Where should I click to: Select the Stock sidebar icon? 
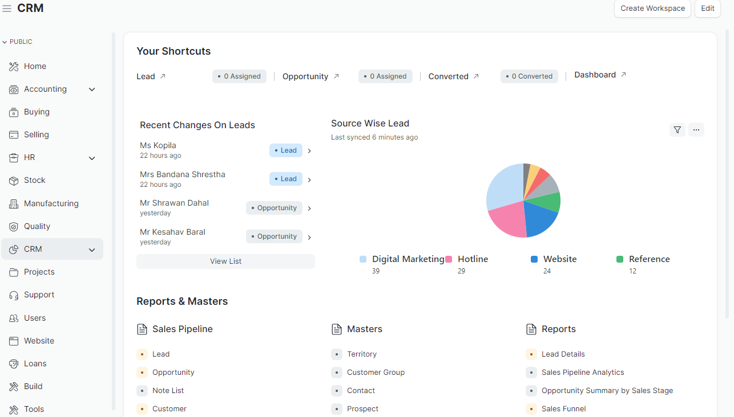[14, 180]
